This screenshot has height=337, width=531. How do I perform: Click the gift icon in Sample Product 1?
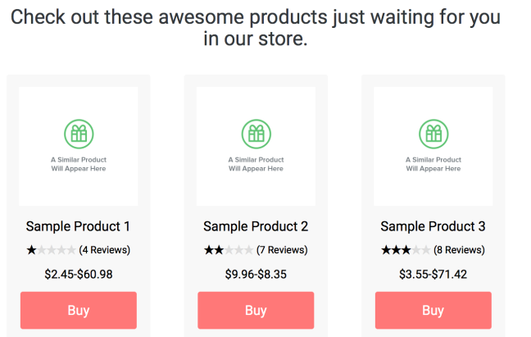tap(78, 133)
